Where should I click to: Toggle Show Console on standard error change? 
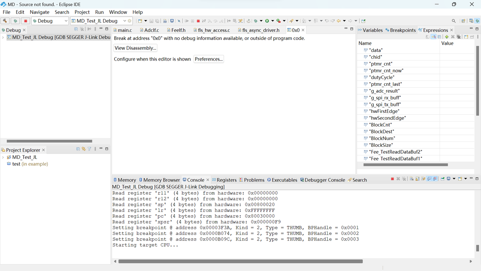[x=435, y=179]
